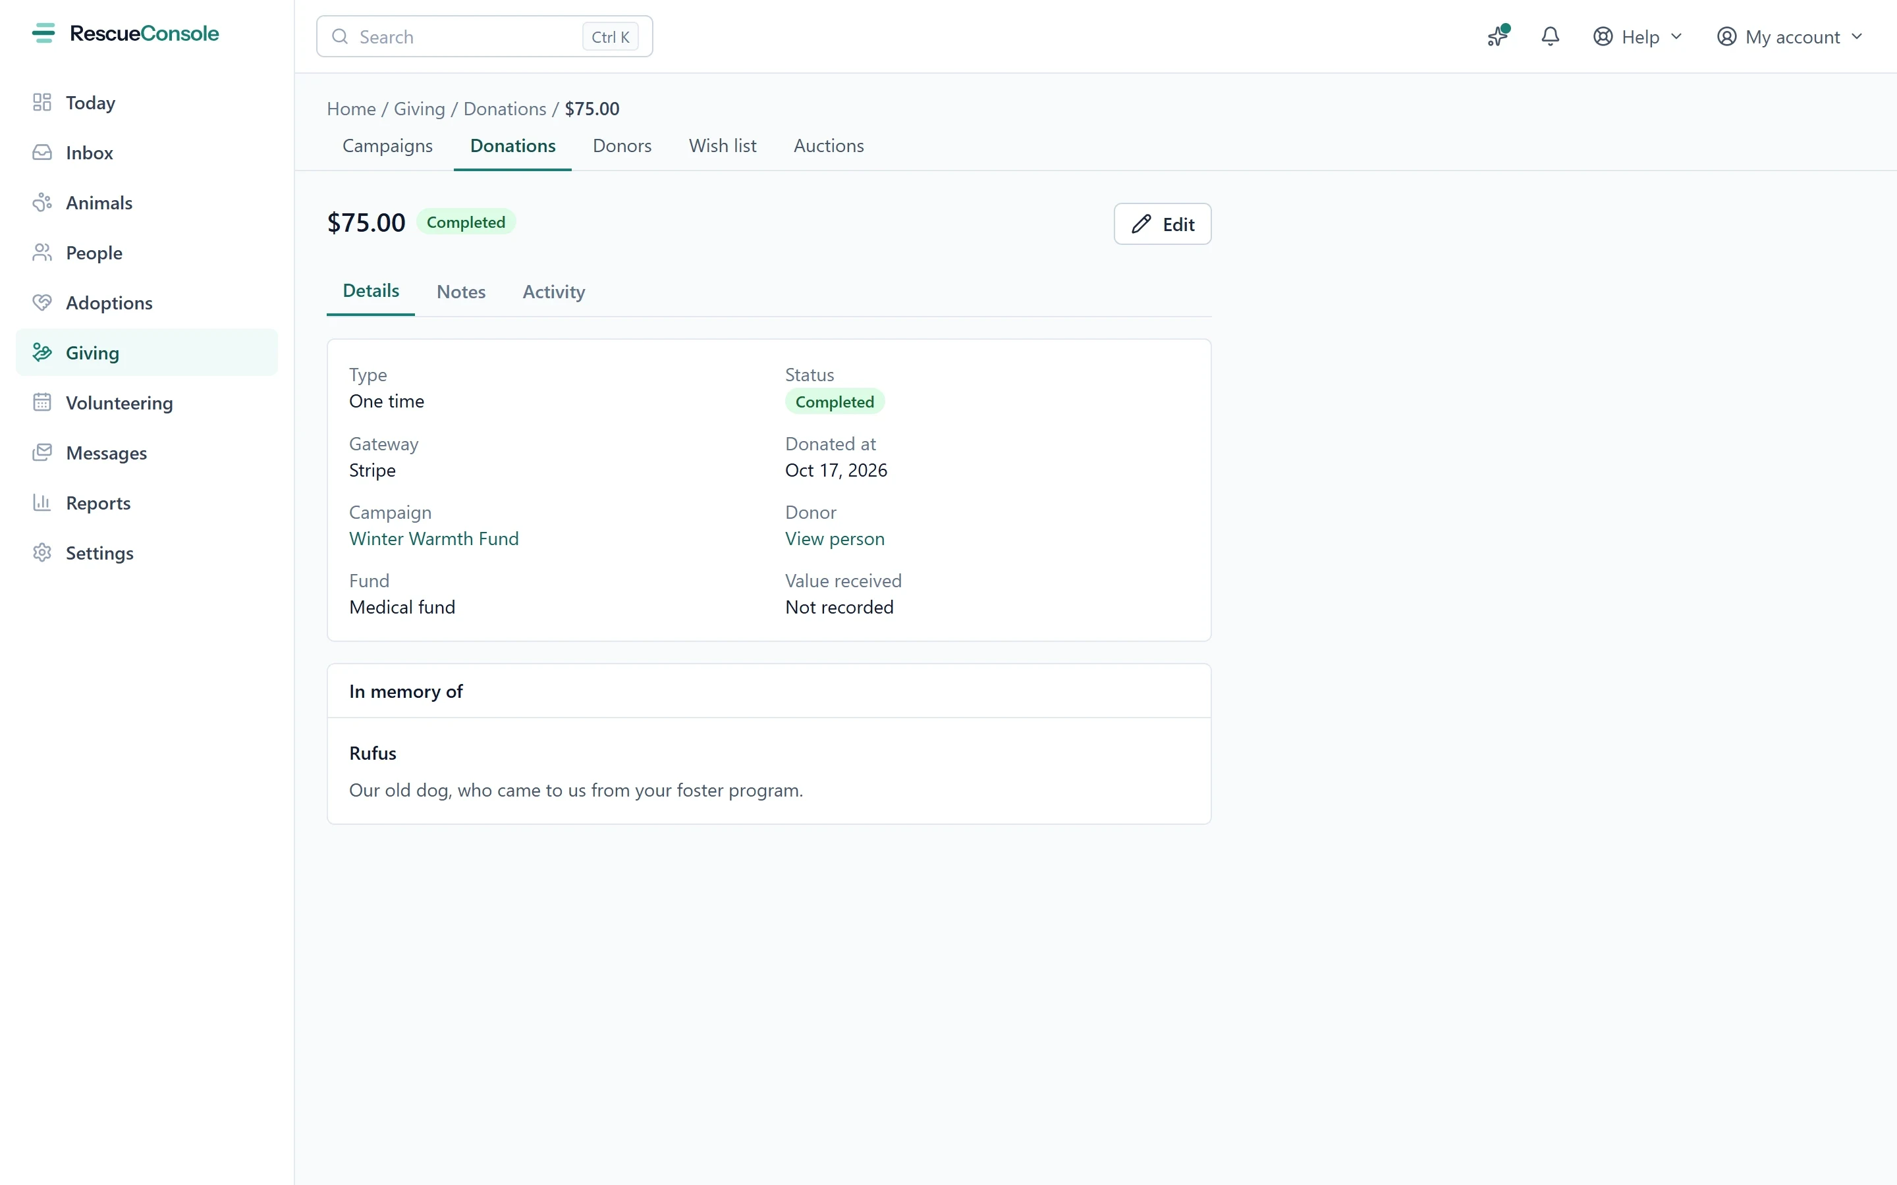
Task: Open the Winter Warmth Fund campaign link
Action: [x=433, y=539]
